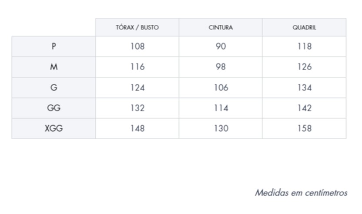Click the M size row label
The image size is (362, 214).
pyautogui.click(x=54, y=67)
